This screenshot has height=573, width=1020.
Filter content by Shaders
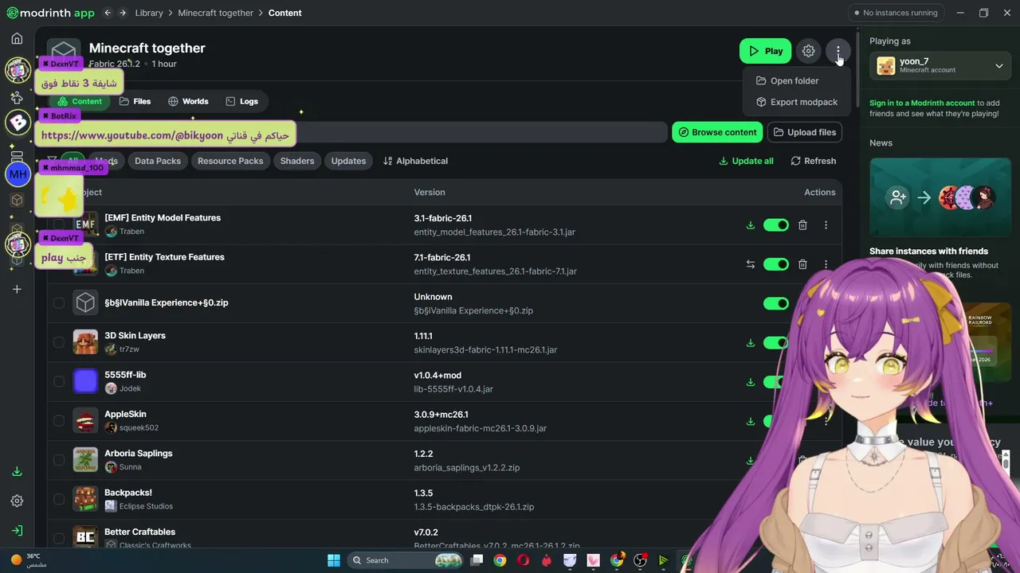tap(297, 161)
